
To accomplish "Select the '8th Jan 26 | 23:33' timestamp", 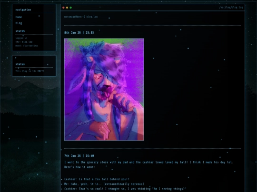I will pos(79,33).
